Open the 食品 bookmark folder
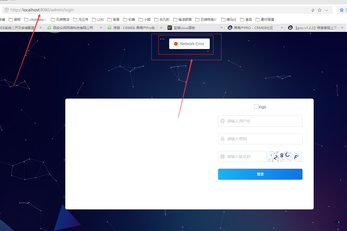 (x=246, y=19)
